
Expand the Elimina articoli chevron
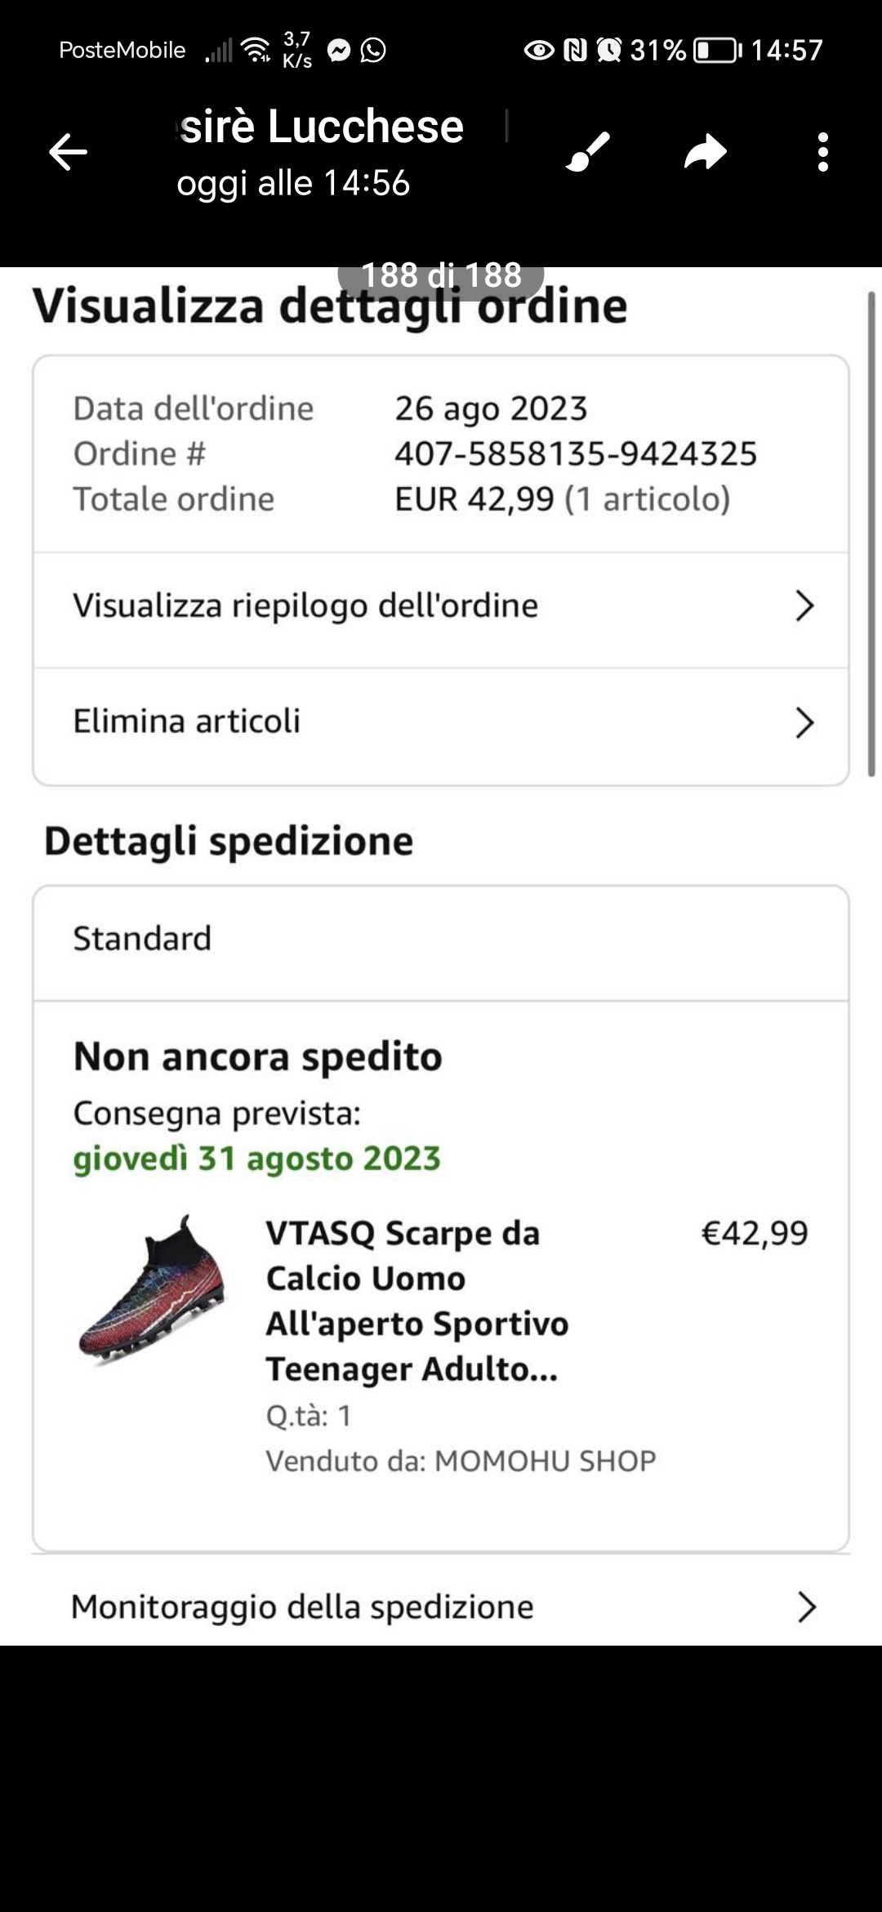point(804,722)
